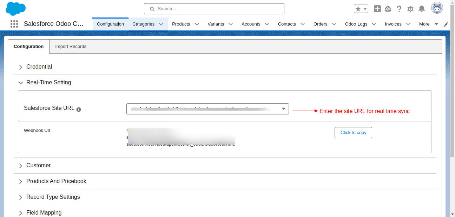The image size is (455, 217).
Task: View notifications via the bell icon
Action: (422, 9)
